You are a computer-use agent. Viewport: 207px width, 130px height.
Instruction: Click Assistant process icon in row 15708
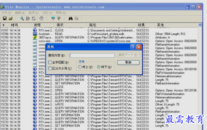point(35,34)
